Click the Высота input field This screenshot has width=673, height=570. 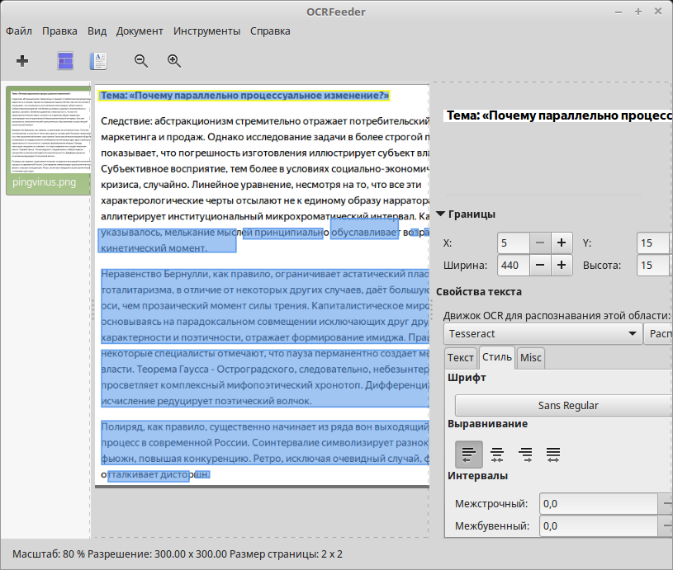[653, 266]
